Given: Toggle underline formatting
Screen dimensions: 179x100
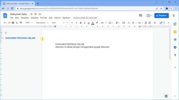Looking at the screenshot, I should point(89,23).
